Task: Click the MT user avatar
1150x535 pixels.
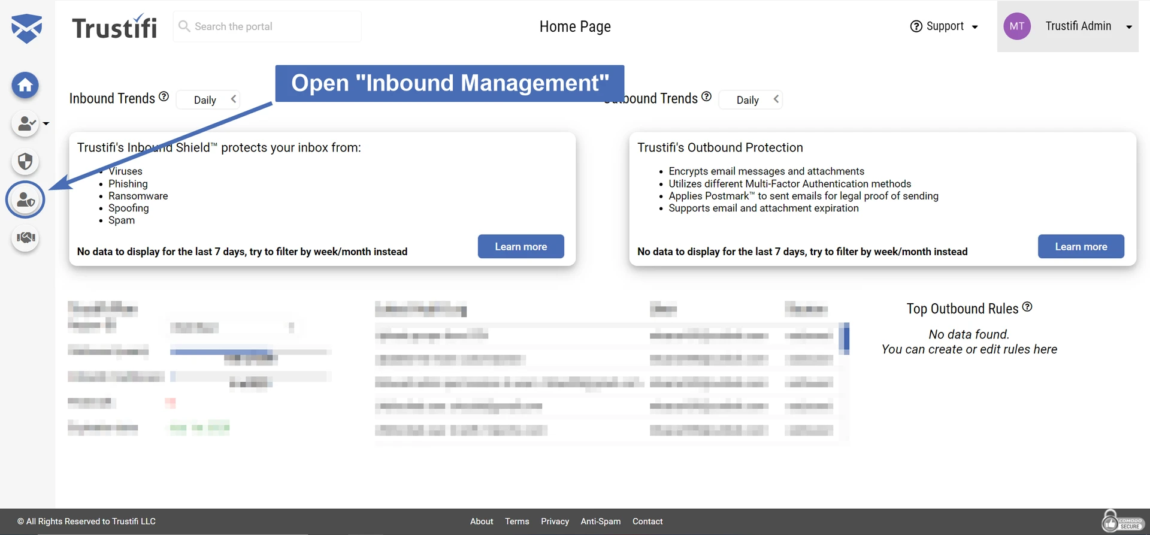Action: pyautogui.click(x=1017, y=26)
